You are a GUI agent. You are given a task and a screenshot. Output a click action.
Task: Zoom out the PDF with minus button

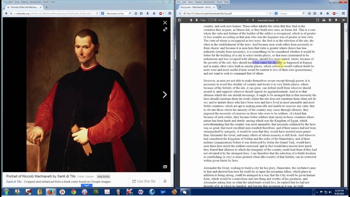[x=247, y=20]
